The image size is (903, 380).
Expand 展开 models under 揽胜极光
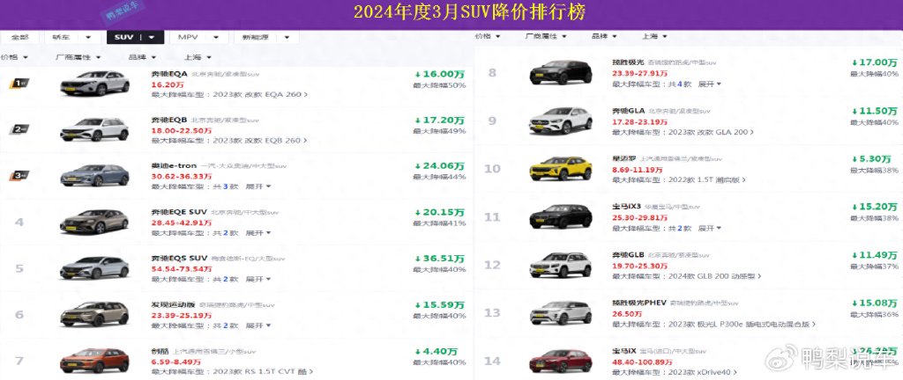tap(710, 84)
